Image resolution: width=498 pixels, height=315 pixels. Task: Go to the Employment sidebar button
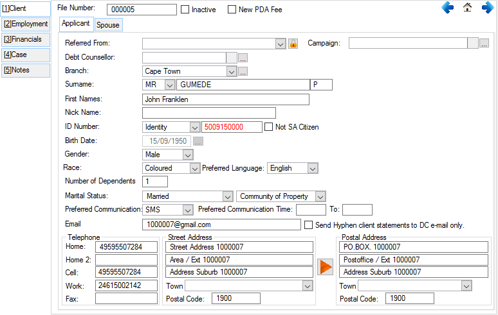pyautogui.click(x=25, y=24)
